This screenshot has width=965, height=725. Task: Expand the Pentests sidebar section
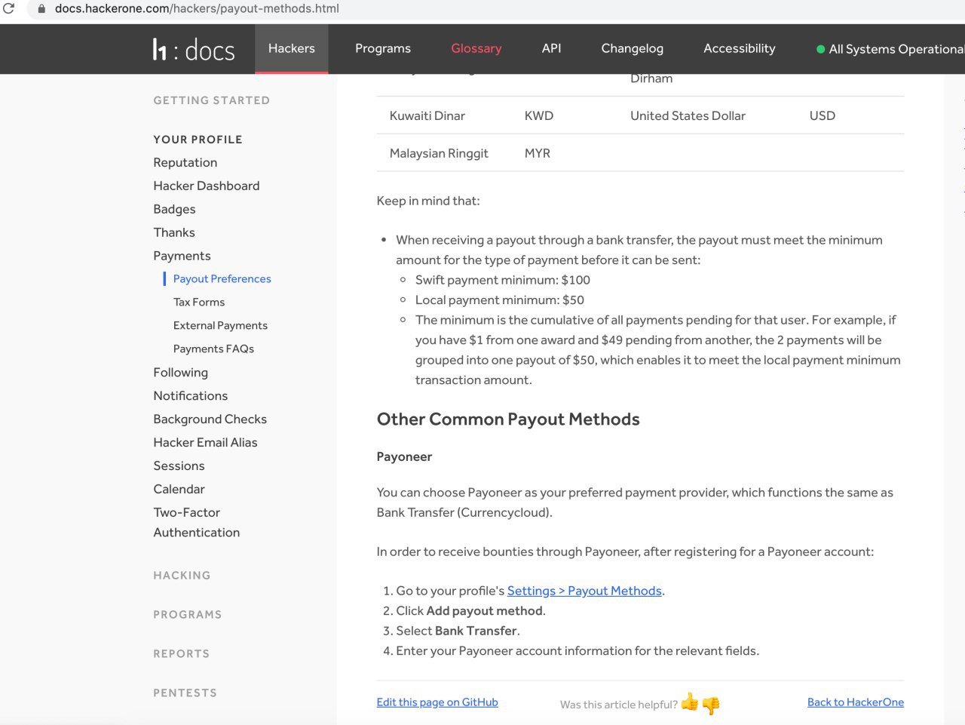pyautogui.click(x=185, y=693)
